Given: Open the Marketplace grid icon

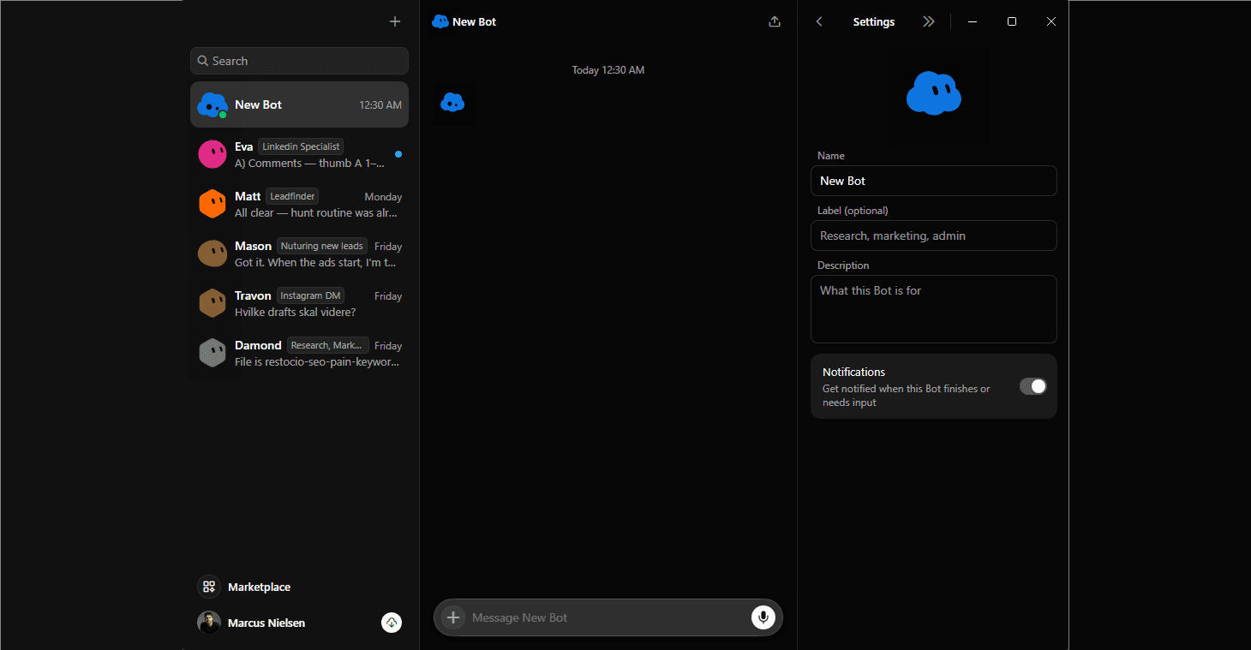Looking at the screenshot, I should 209,587.
